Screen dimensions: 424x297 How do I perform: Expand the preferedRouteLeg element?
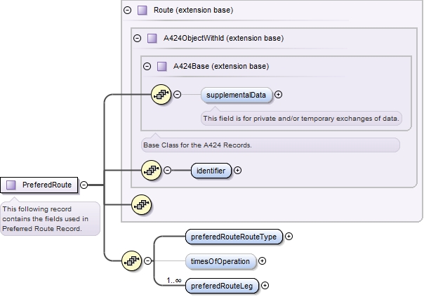[x=265, y=286]
